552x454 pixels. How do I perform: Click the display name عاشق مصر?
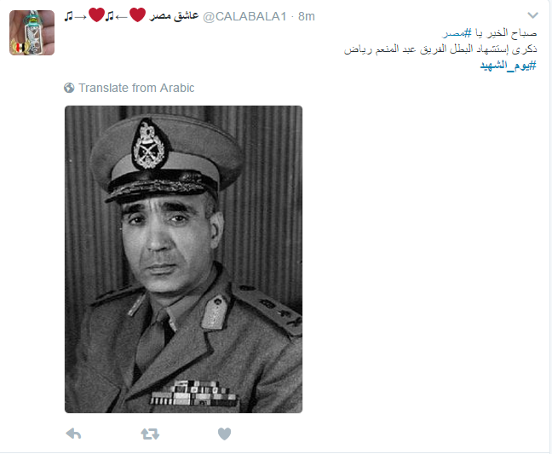pos(174,16)
